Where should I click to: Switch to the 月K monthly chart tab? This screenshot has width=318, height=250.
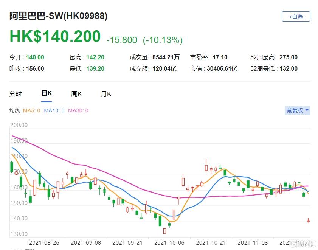pos(106,94)
